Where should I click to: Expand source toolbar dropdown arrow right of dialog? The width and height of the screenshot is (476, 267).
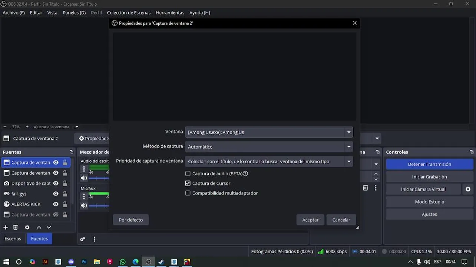point(377,139)
